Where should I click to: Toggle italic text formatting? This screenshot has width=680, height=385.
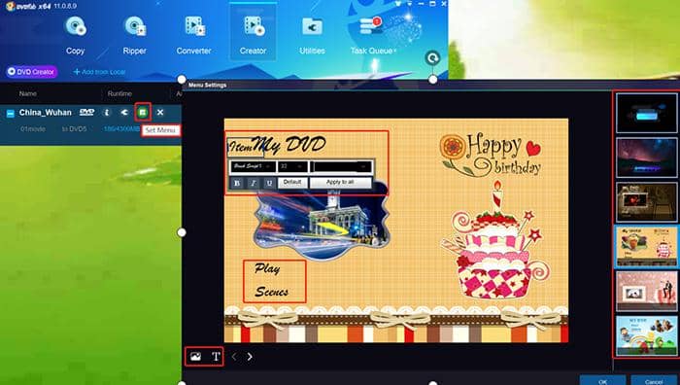click(x=254, y=183)
